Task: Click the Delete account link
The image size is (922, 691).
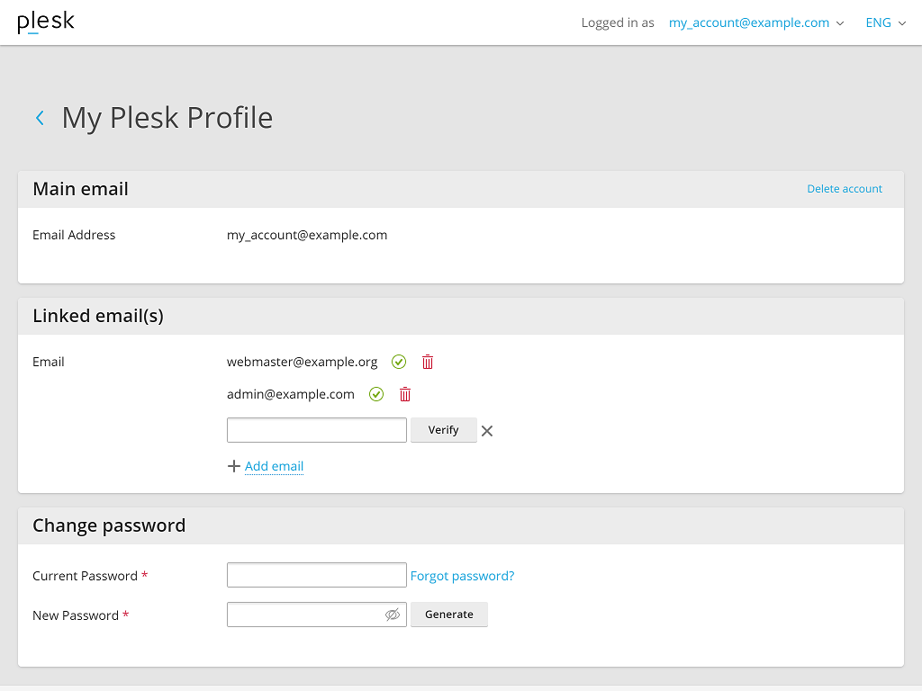Action: [x=845, y=189]
